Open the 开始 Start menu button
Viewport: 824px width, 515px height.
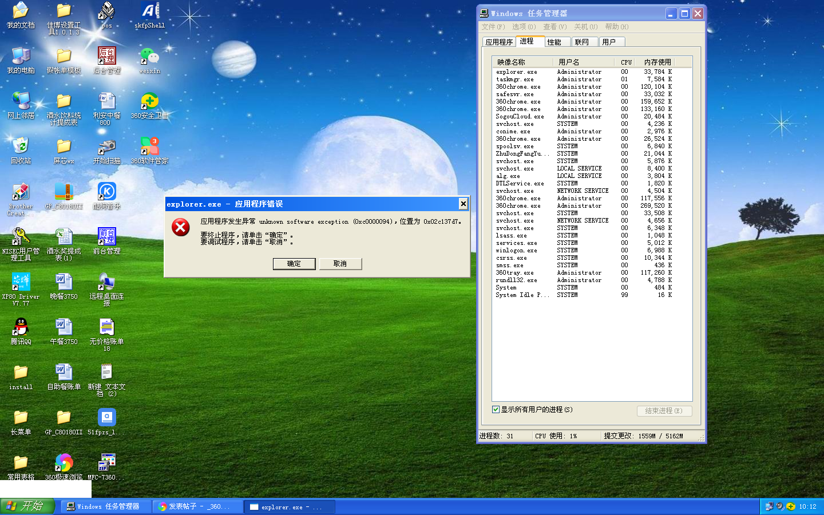pyautogui.click(x=27, y=506)
